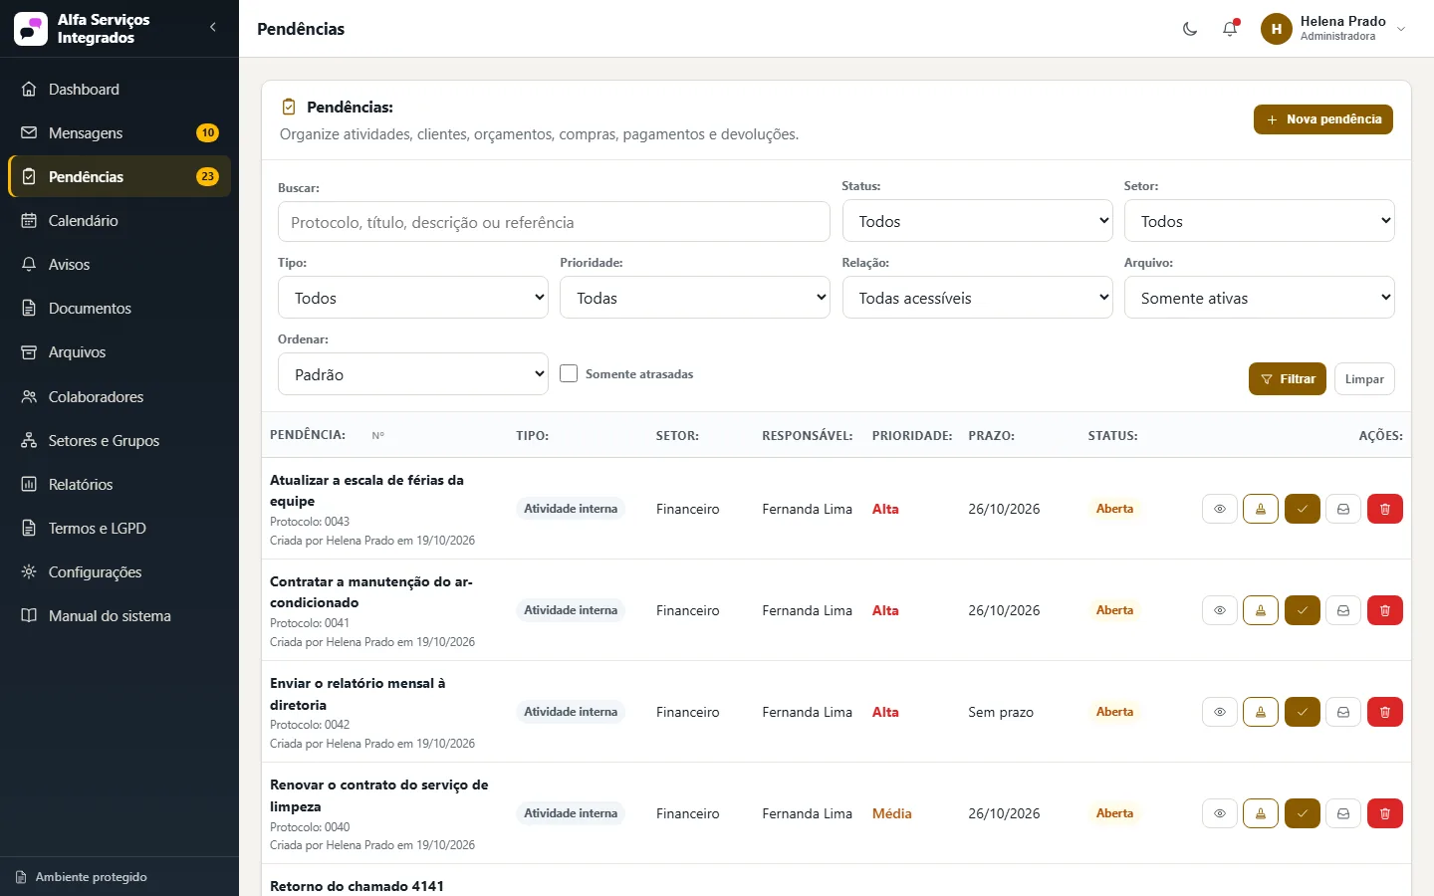Click the 'Nova pendência' button

(x=1323, y=119)
